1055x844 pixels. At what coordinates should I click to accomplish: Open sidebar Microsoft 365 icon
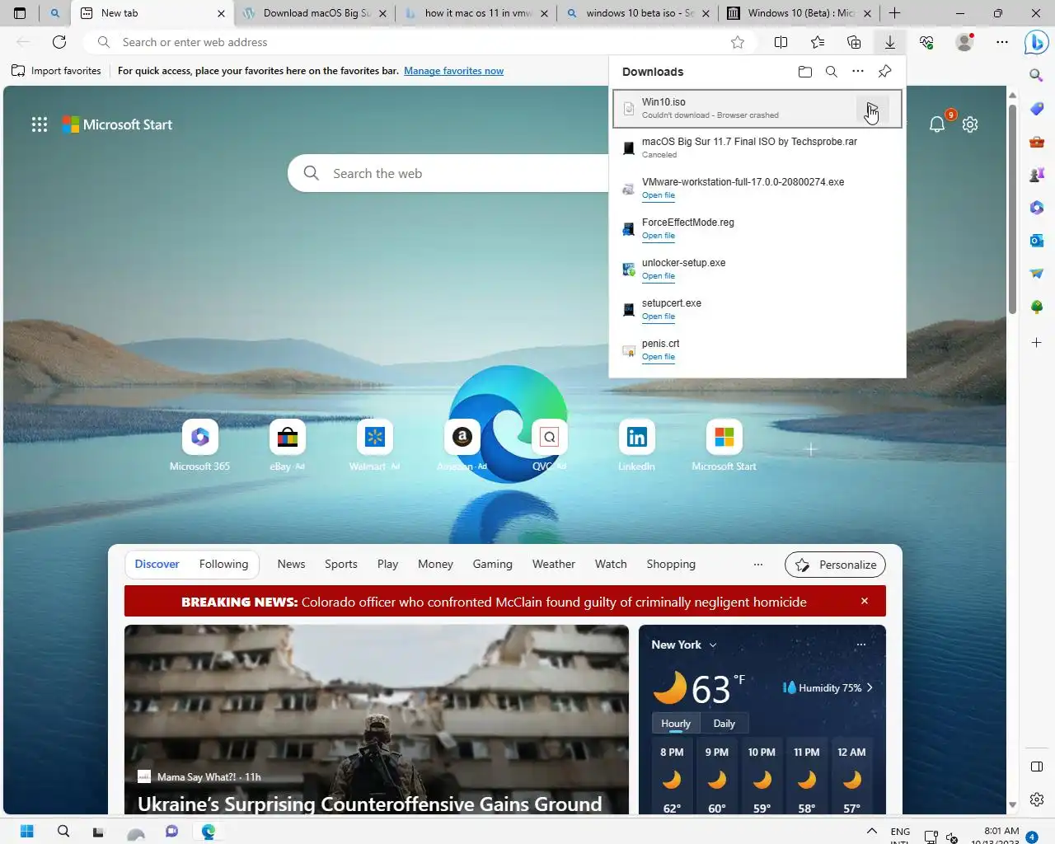tap(1037, 208)
